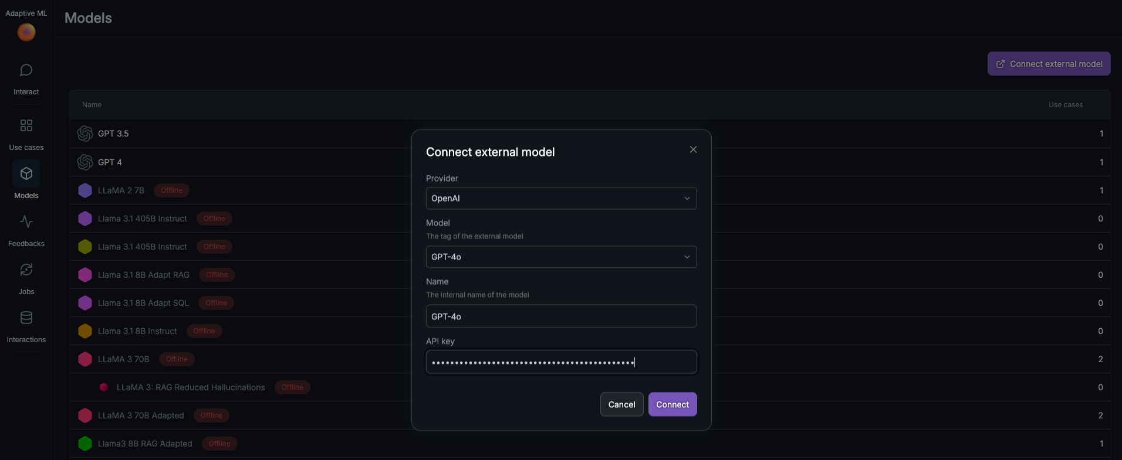The height and width of the screenshot is (460, 1122).
Task: Click the purple hexagon of first Llama 3.1 405B Instruct
Action: (x=85, y=219)
